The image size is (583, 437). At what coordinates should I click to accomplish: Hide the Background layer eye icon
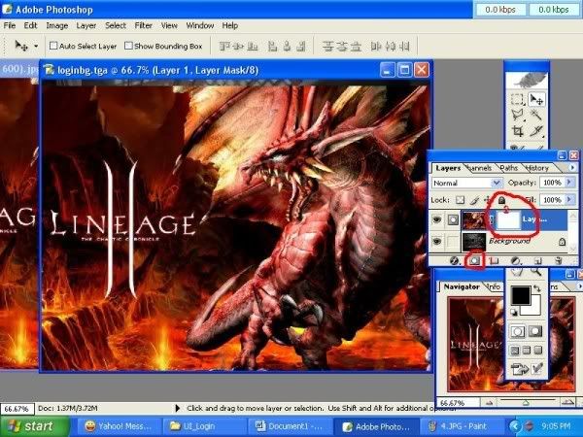[x=437, y=242]
